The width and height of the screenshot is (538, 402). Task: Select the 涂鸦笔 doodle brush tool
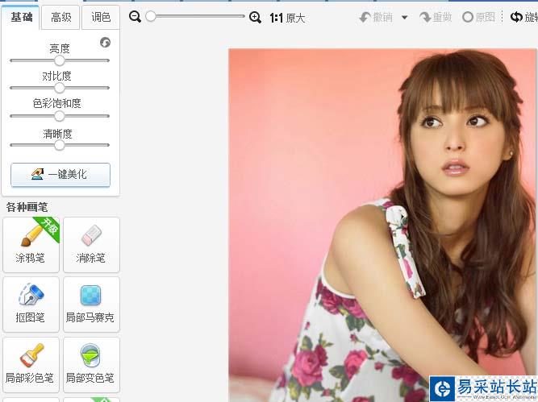click(x=31, y=245)
